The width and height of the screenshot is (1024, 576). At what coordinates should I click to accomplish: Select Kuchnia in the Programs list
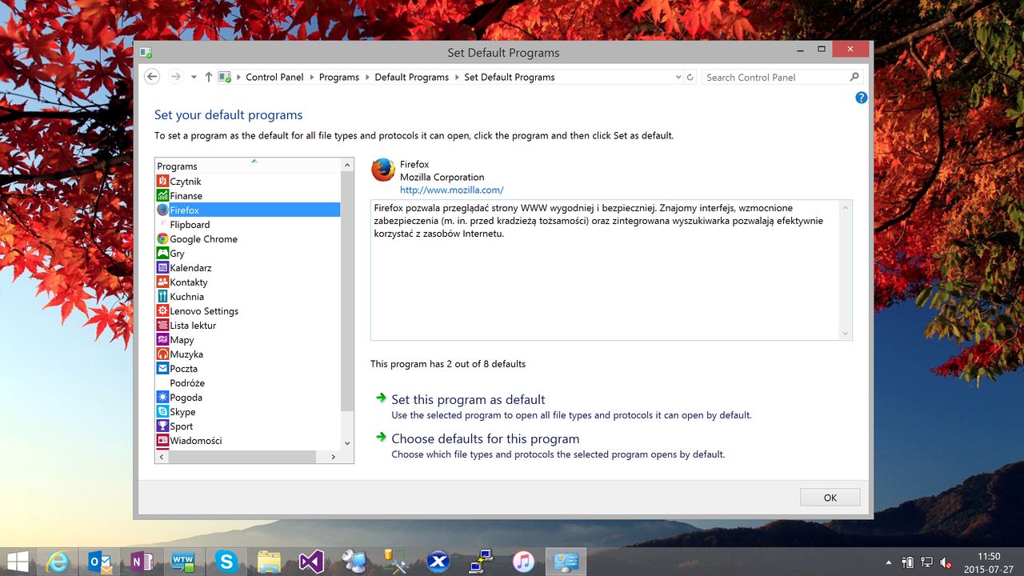click(x=248, y=297)
